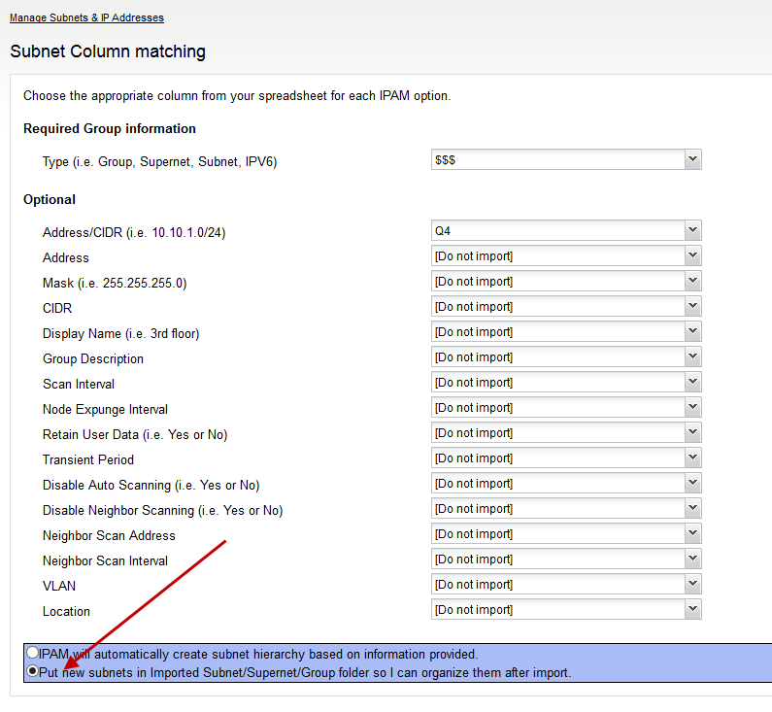Open the Neighbor Scan Address dropdown
Screen dimensions: 772x712
click(x=566, y=534)
